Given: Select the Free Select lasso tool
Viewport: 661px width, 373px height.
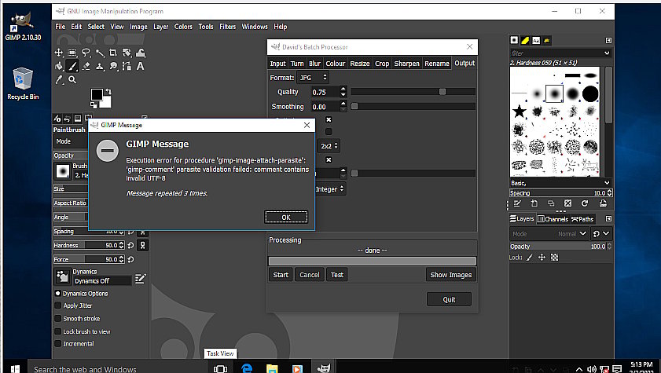Looking at the screenshot, I should pyautogui.click(x=86, y=53).
